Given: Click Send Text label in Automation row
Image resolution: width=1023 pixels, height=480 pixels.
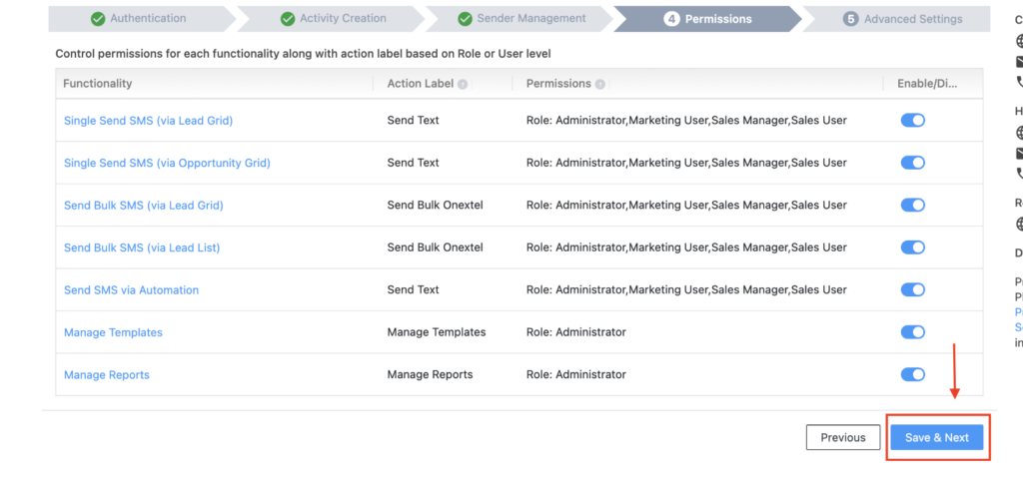Looking at the screenshot, I should point(413,289).
